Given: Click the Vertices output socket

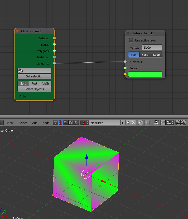Looking at the screenshot, I should [x=54, y=38].
